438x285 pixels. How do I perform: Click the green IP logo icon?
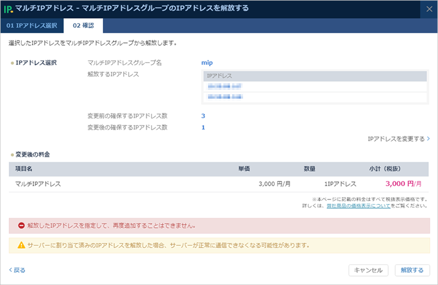pos(9,9)
